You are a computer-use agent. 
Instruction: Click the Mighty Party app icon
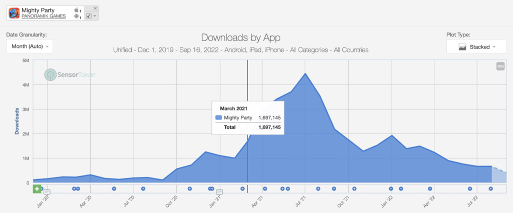(14, 13)
